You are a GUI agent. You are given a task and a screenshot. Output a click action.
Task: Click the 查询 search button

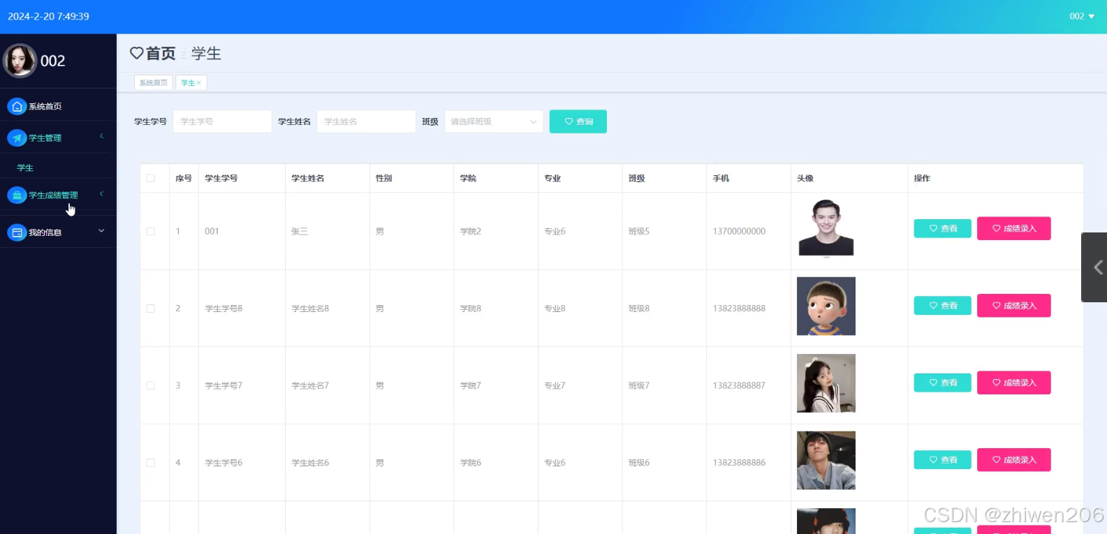[x=578, y=121]
